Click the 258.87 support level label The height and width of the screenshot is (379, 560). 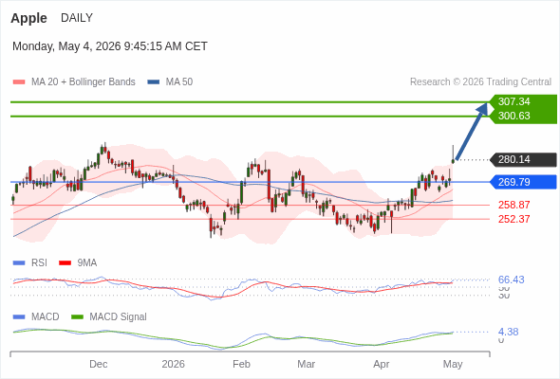[513, 205]
